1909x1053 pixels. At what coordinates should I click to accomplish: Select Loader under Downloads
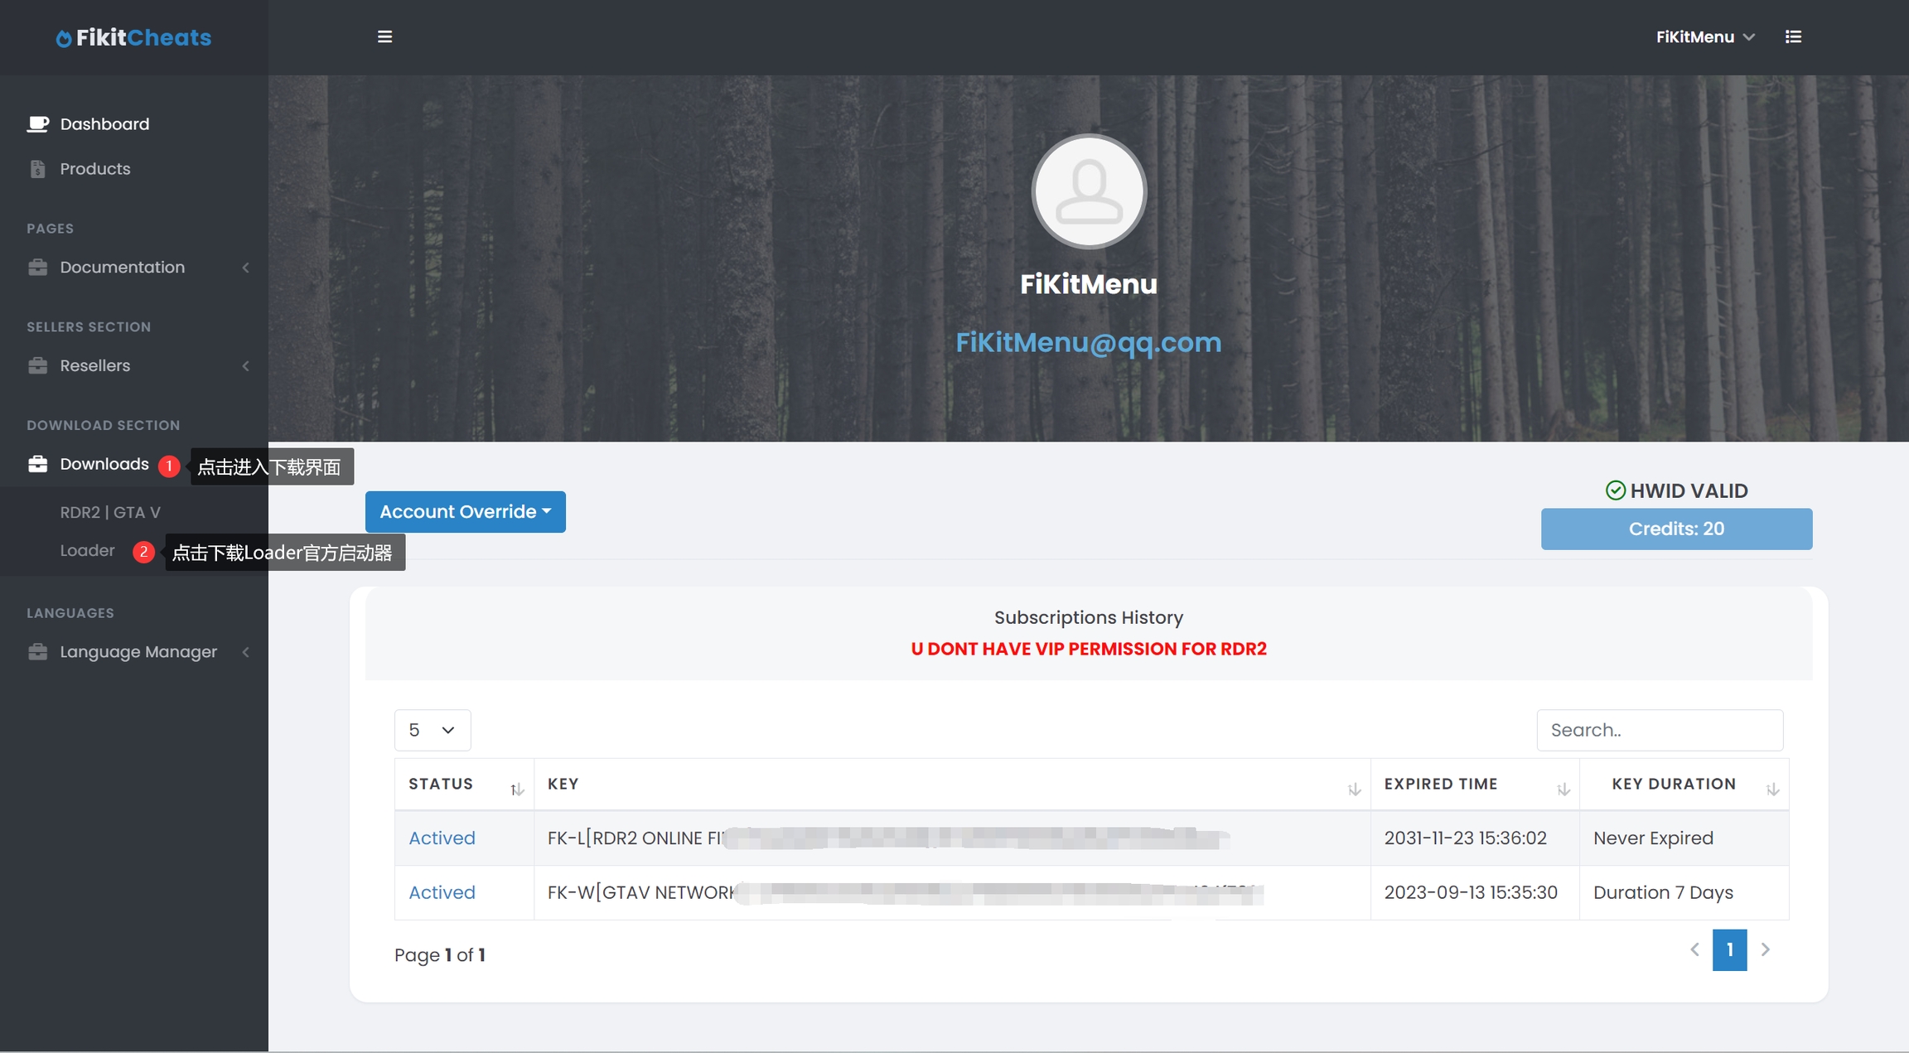87,551
